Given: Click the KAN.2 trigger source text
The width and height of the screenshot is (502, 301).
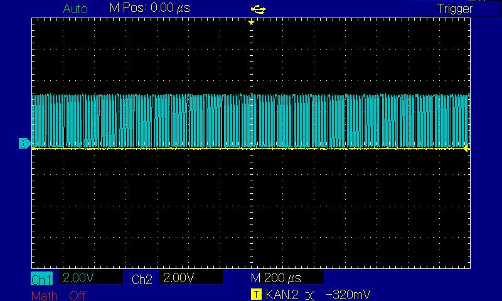Looking at the screenshot, I should pyautogui.click(x=282, y=294).
